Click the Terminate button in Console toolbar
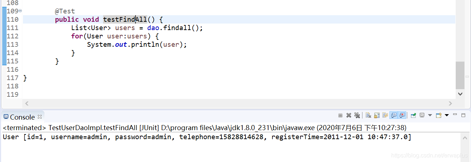The width and height of the screenshot is (471, 162). pyautogui.click(x=340, y=115)
